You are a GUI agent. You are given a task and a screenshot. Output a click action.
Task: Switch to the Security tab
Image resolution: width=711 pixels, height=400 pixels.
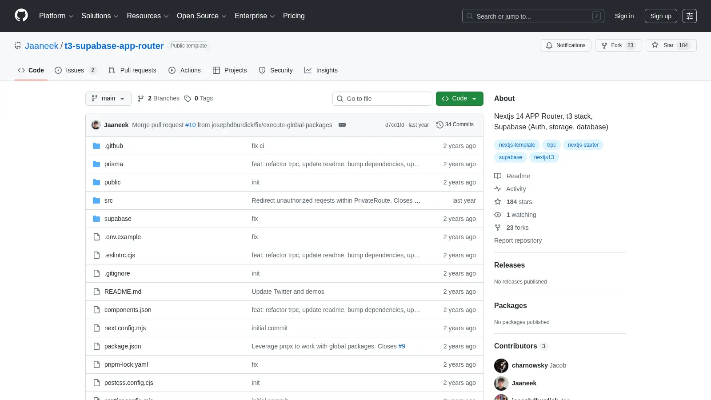click(x=276, y=70)
